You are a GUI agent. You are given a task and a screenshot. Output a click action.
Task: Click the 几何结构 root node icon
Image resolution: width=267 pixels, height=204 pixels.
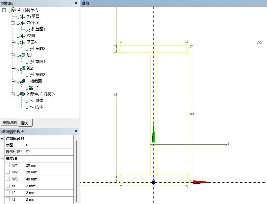14,10
